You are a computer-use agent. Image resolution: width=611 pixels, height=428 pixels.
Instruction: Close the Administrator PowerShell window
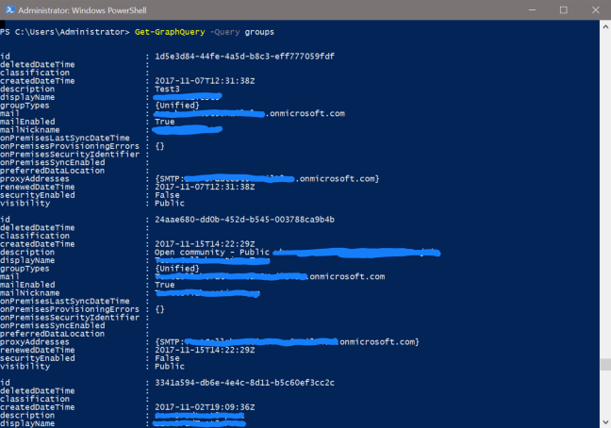593,9
